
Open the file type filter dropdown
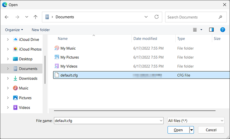pos(195,120)
